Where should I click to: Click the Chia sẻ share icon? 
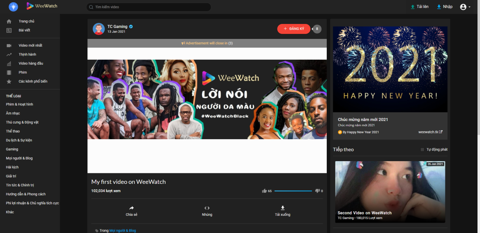132,208
